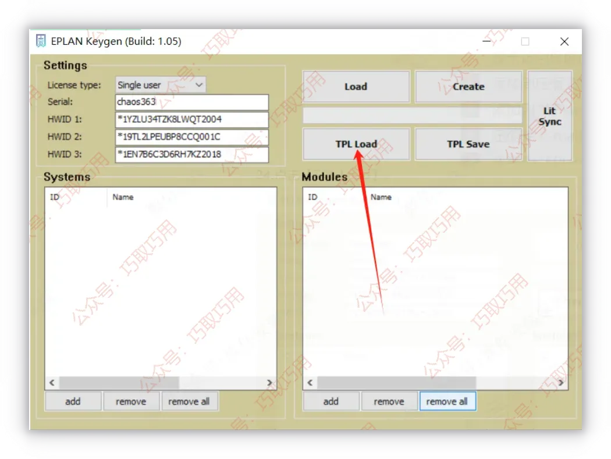Click left scroll arrow in Modules list

tap(310, 383)
